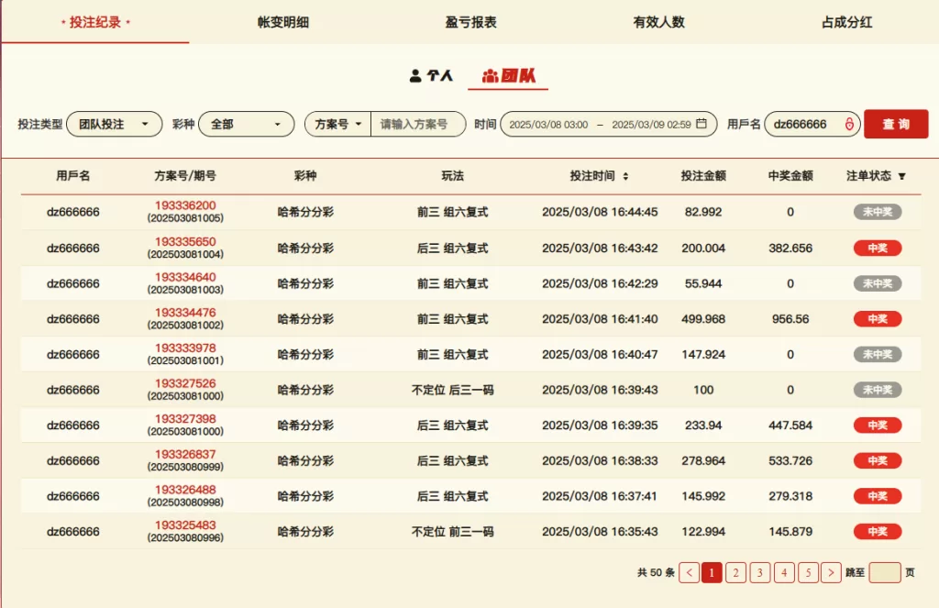Open the calendar icon in time range
939x608 pixels.
(x=701, y=124)
